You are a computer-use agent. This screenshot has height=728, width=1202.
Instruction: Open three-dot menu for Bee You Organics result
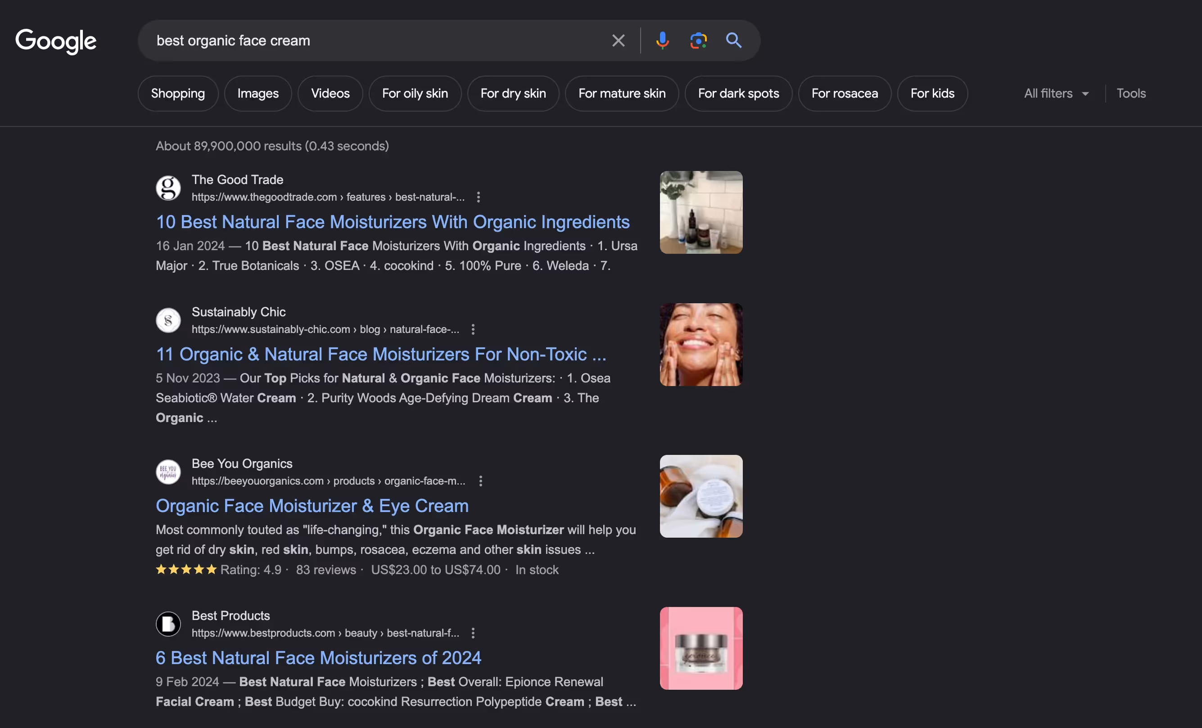click(x=480, y=481)
